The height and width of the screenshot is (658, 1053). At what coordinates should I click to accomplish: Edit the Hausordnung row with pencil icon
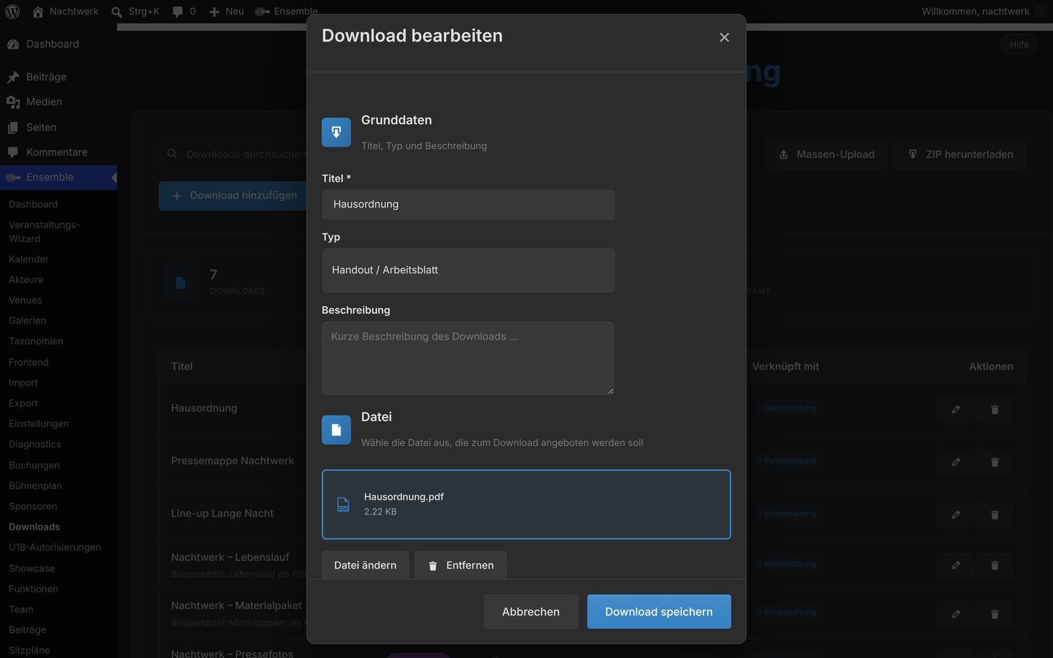point(956,409)
